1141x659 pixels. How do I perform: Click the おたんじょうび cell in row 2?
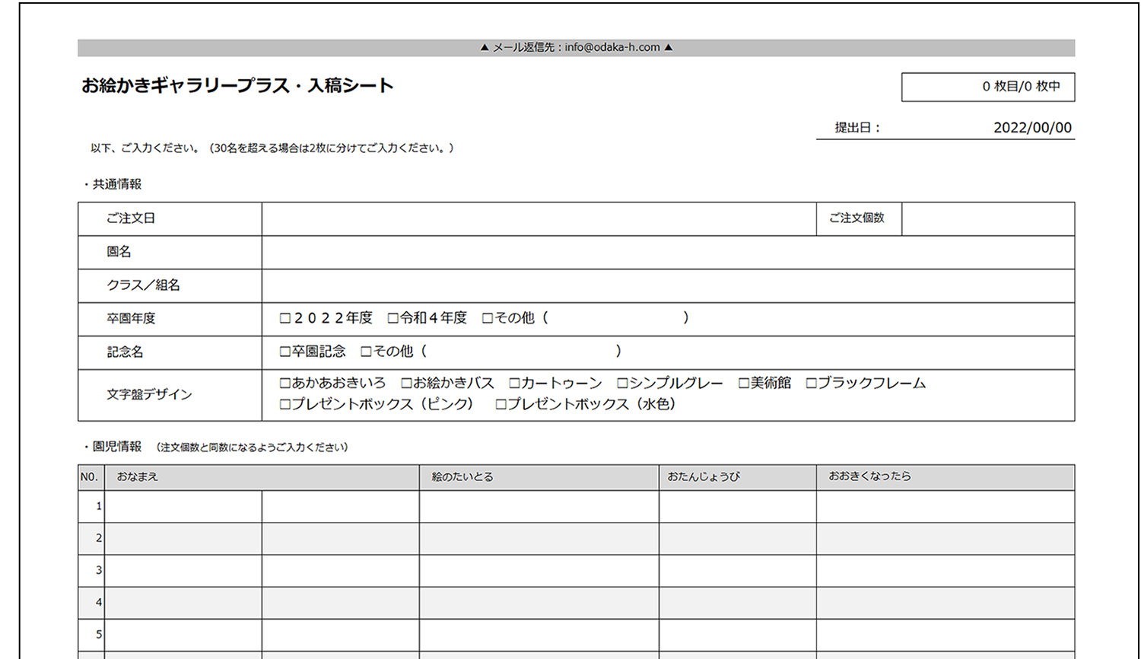coord(738,539)
